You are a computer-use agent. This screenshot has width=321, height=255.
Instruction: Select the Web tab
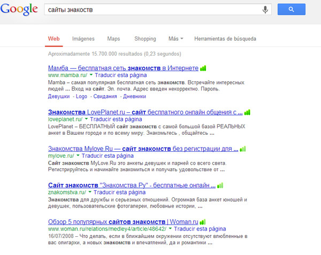[54, 38]
